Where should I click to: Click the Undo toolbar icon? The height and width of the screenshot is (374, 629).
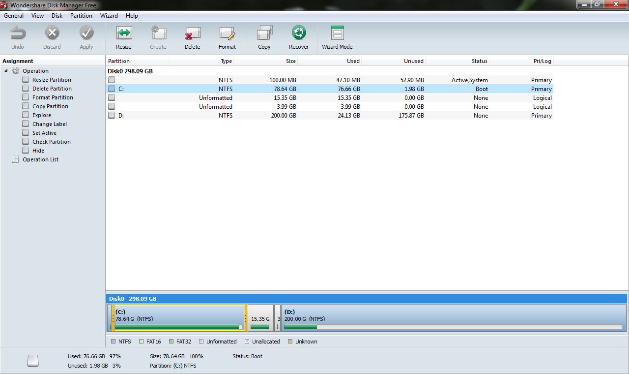[18, 33]
